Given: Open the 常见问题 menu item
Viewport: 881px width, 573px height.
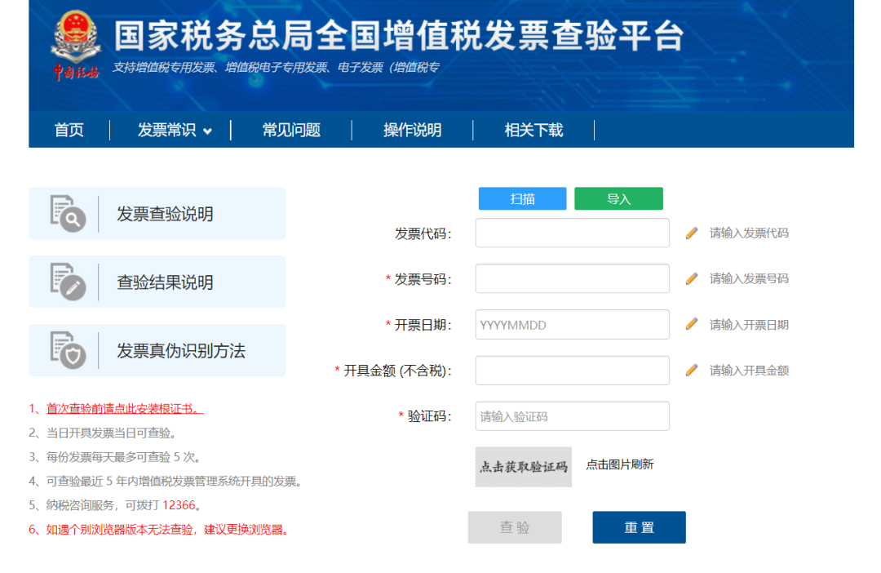Looking at the screenshot, I should (x=291, y=130).
